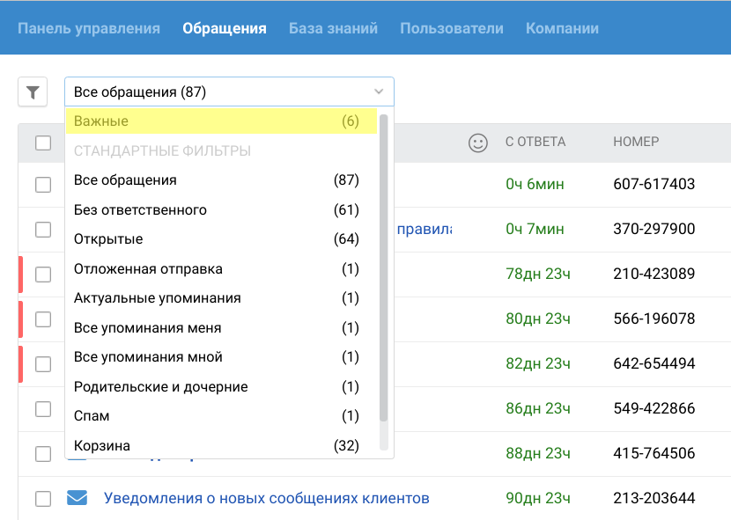This screenshot has width=731, height=520.
Task: Check the box for ticket 210-423089
Action: pos(43,274)
